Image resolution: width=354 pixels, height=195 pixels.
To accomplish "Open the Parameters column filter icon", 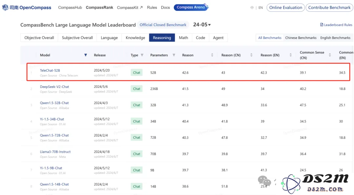I will coord(174,55).
